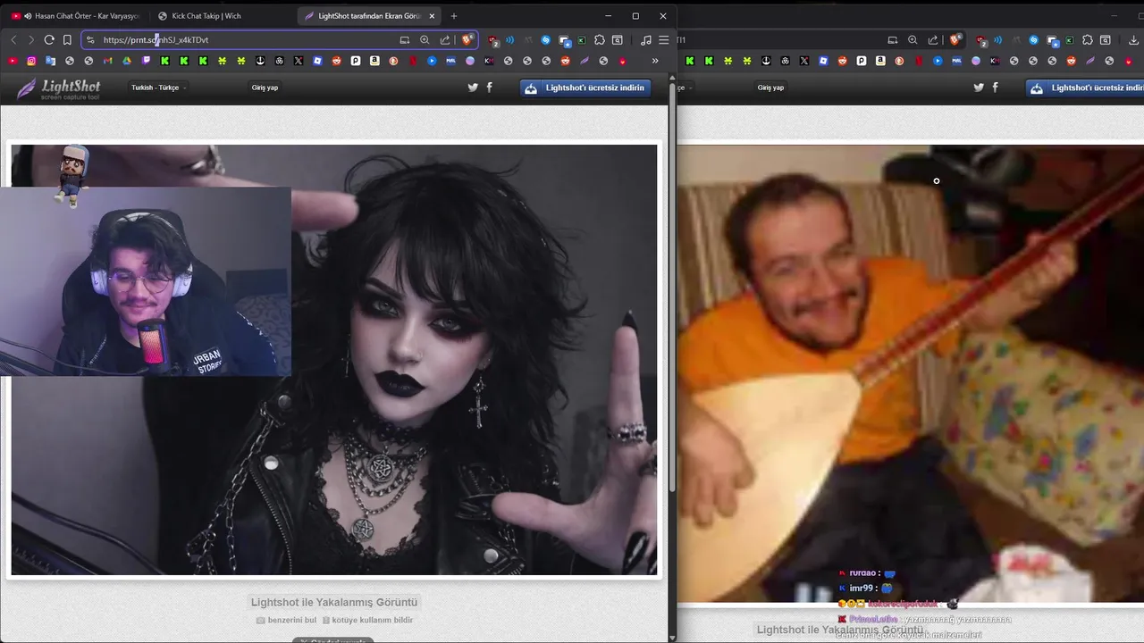Open the KM bookmark in right window
Image resolution: width=1144 pixels, height=643 pixels.
point(995,61)
